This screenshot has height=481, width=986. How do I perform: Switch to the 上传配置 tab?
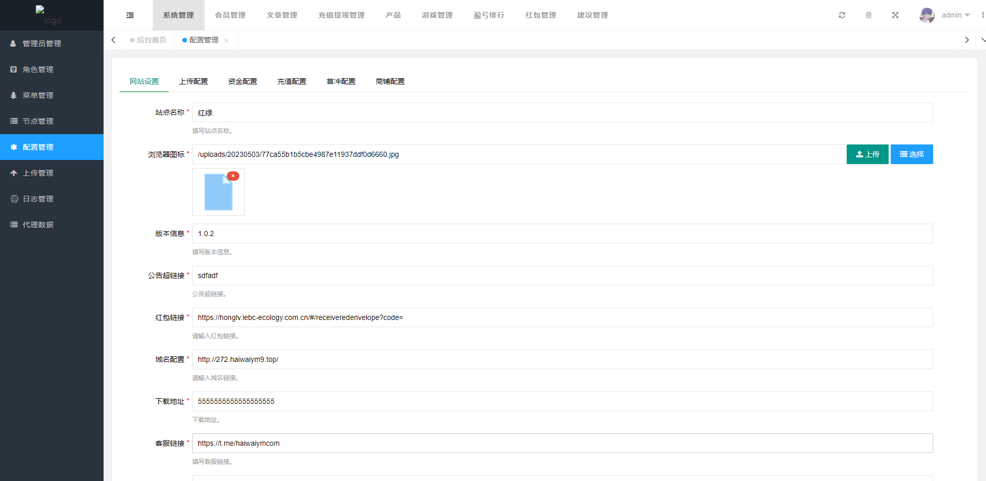click(x=193, y=81)
